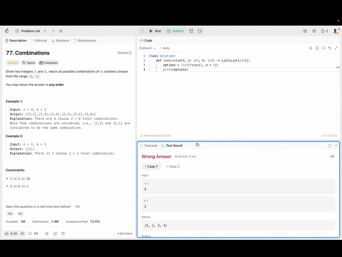
Task: Open the 89 comments discussion
Action: pos(33,233)
